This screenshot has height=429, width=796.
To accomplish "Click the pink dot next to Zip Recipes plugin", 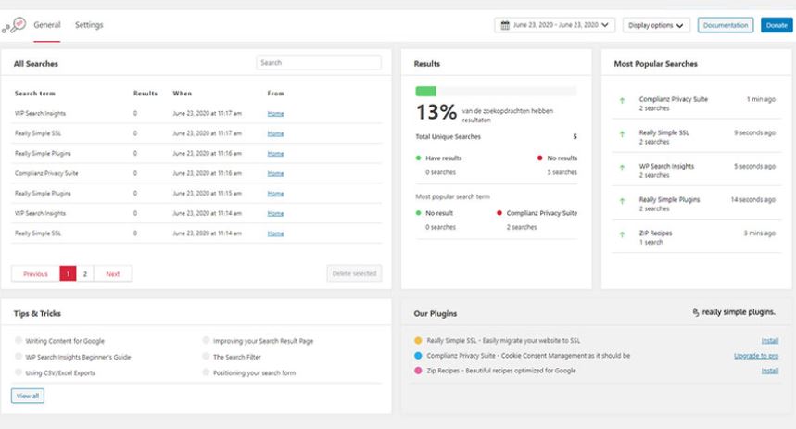I will [418, 371].
